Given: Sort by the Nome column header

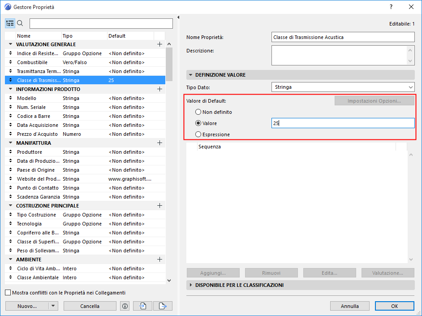Looking at the screenshot, I should click(x=39, y=36).
